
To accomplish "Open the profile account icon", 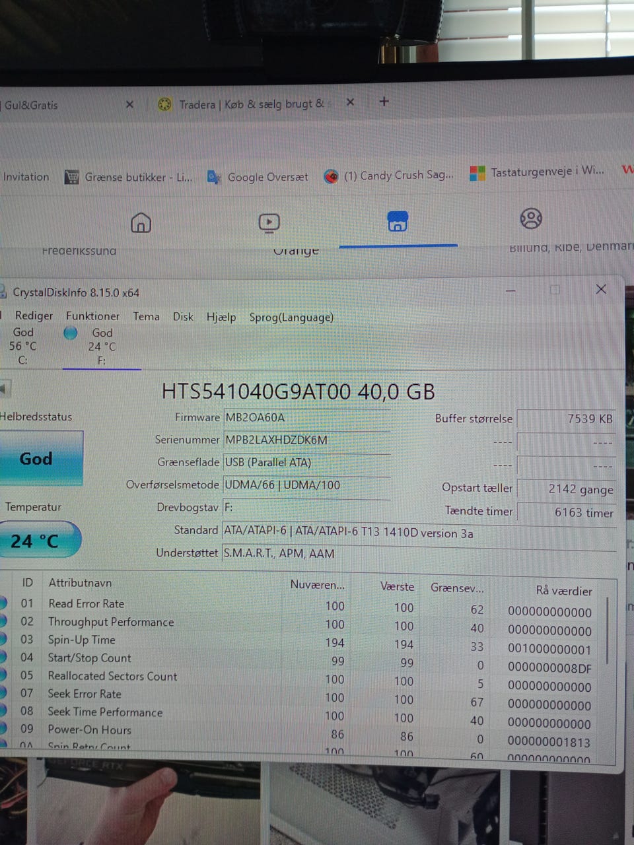I will (x=531, y=219).
